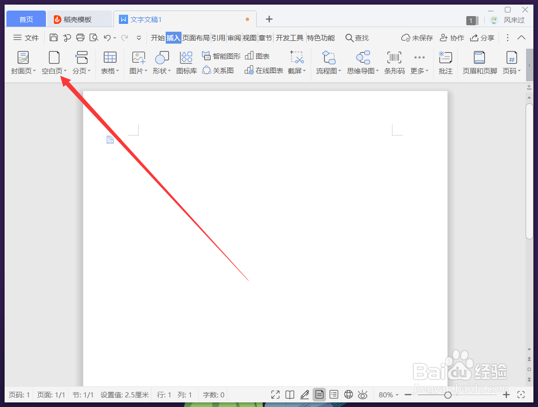Image resolution: width=538 pixels, height=407 pixels.
Task: Switch to full screen view in status bar
Action: [275, 395]
